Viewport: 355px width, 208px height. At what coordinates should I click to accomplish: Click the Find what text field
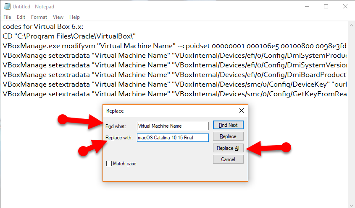click(x=172, y=126)
